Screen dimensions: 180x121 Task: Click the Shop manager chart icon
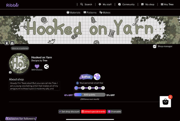pyautogui.click(x=155, y=46)
